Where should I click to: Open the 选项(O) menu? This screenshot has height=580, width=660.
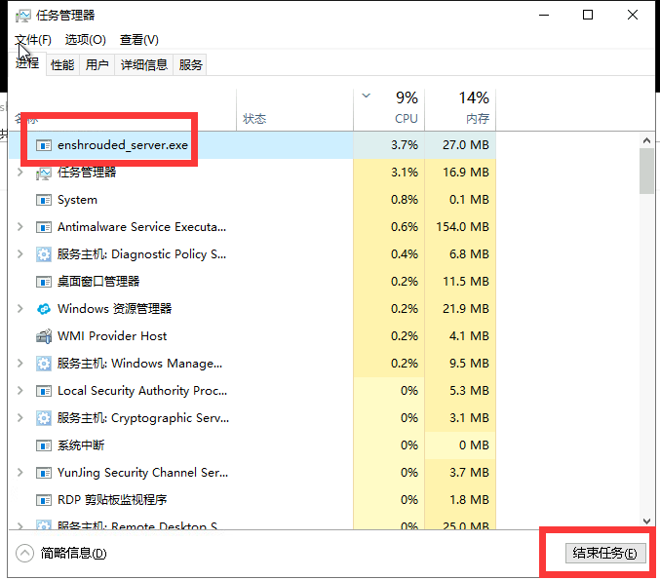pyautogui.click(x=86, y=40)
